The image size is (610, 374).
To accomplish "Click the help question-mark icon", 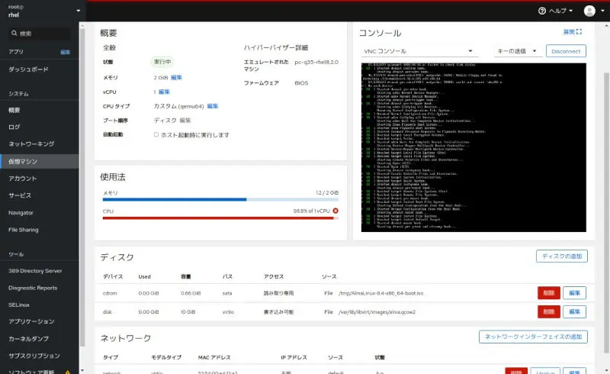I will click(x=542, y=11).
